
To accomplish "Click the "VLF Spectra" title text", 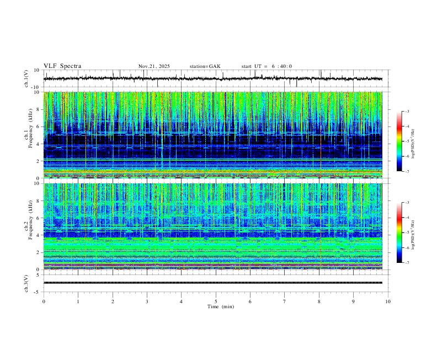I will pos(62,66).
